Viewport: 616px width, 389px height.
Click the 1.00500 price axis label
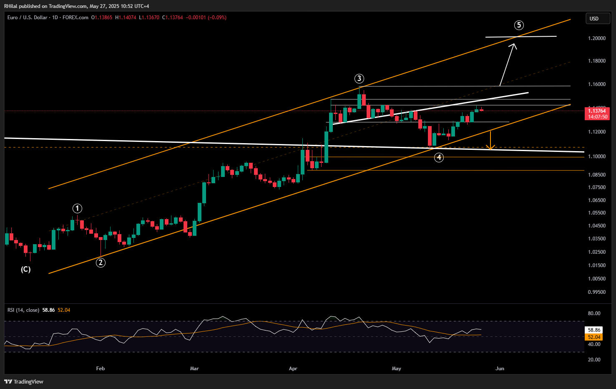point(597,279)
